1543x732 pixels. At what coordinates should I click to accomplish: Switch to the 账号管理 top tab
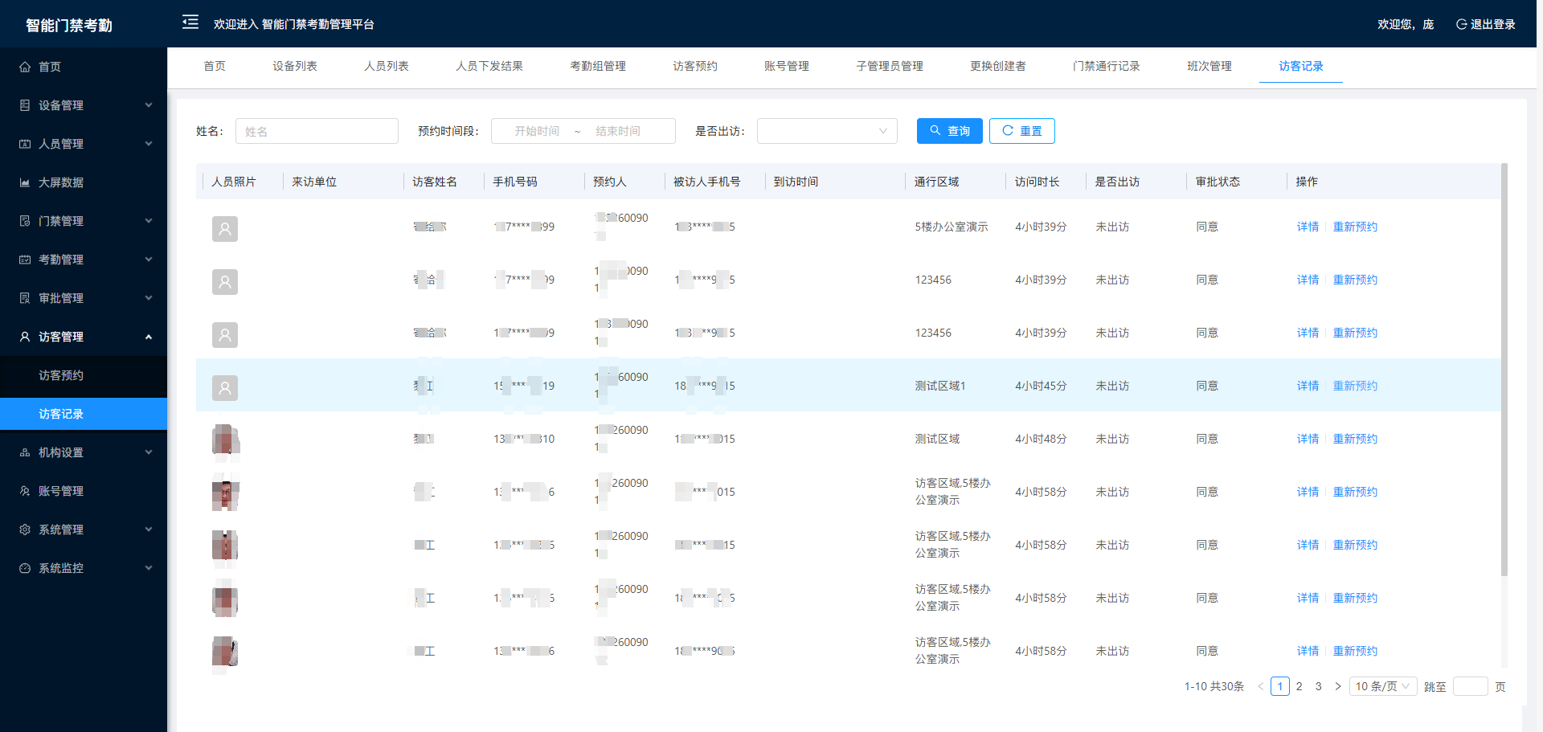tap(787, 66)
